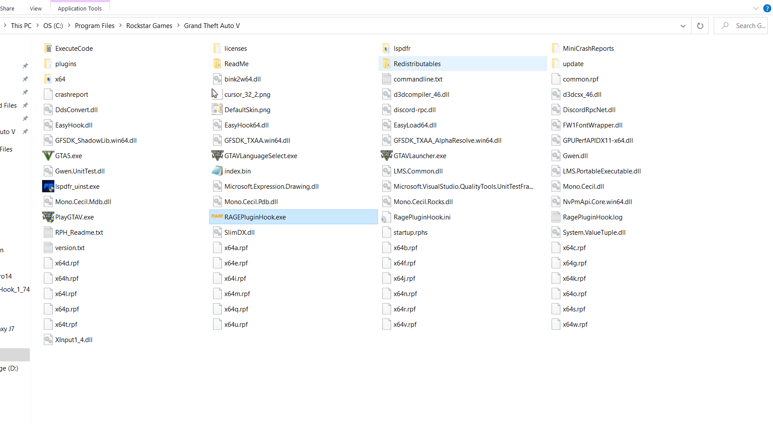Open the address bar history dropdown
773x424 pixels.
click(x=683, y=26)
